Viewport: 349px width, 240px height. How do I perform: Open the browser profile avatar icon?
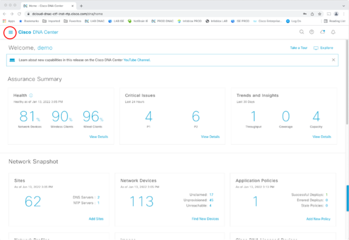click(x=336, y=14)
